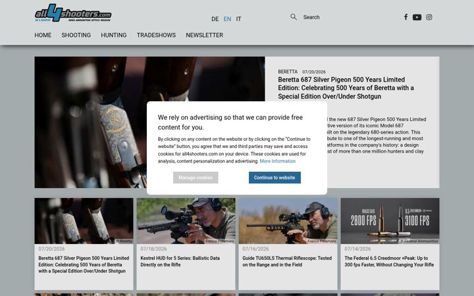474x296 pixels.
Task: Click Continue to website button
Action: 275,178
